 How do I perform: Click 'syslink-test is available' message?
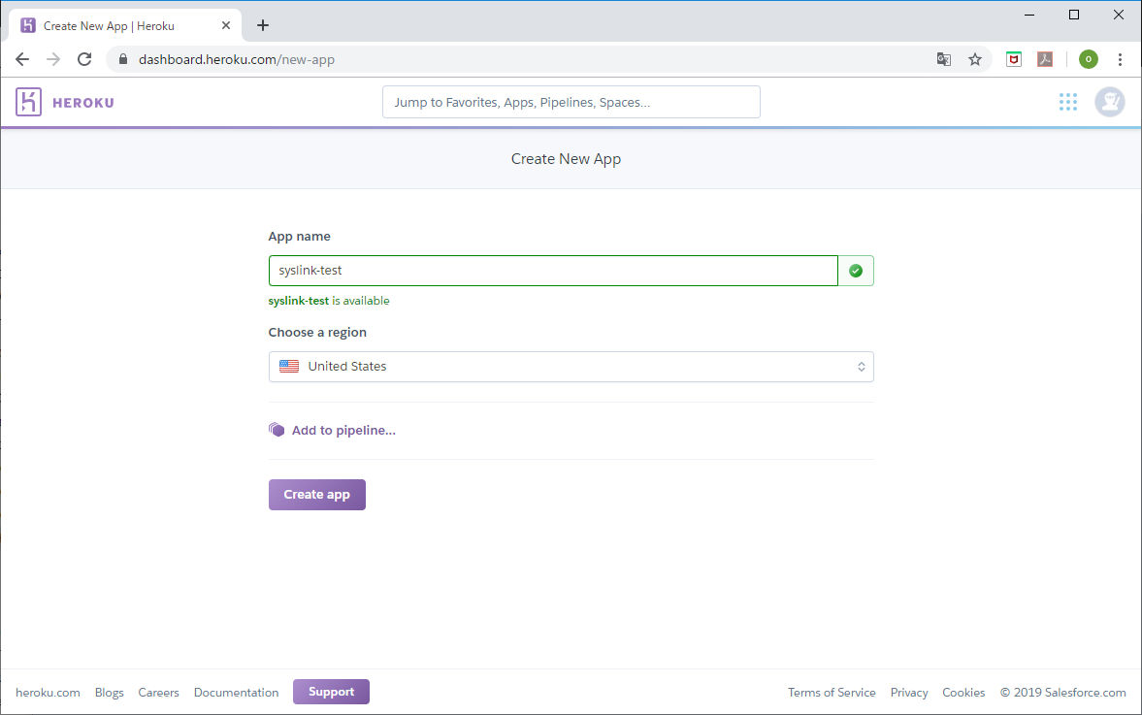coord(329,301)
